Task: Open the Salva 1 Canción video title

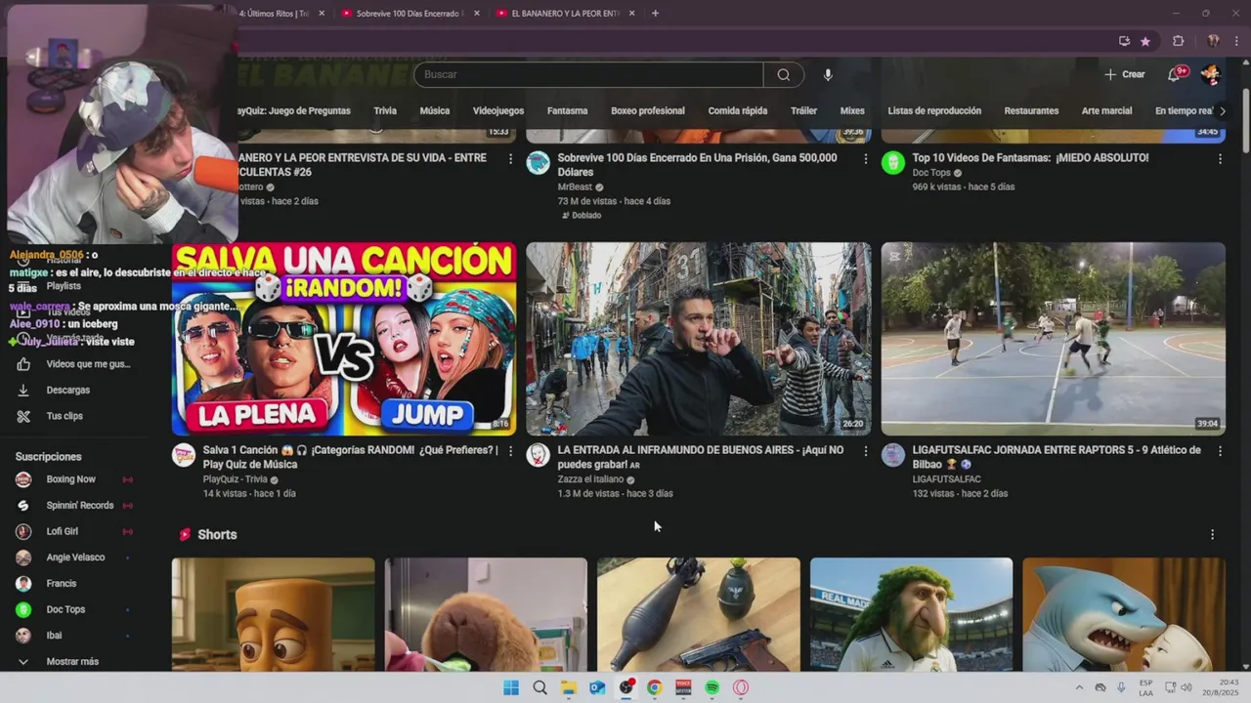Action: (350, 457)
